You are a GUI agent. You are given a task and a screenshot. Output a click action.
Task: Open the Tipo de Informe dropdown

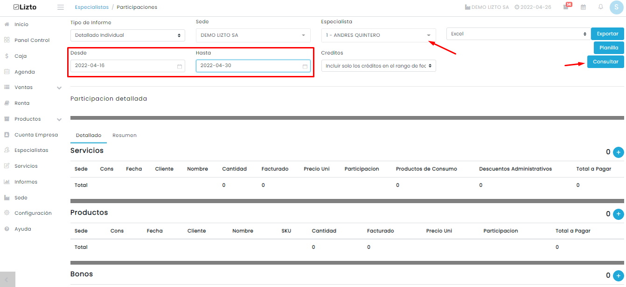click(128, 35)
